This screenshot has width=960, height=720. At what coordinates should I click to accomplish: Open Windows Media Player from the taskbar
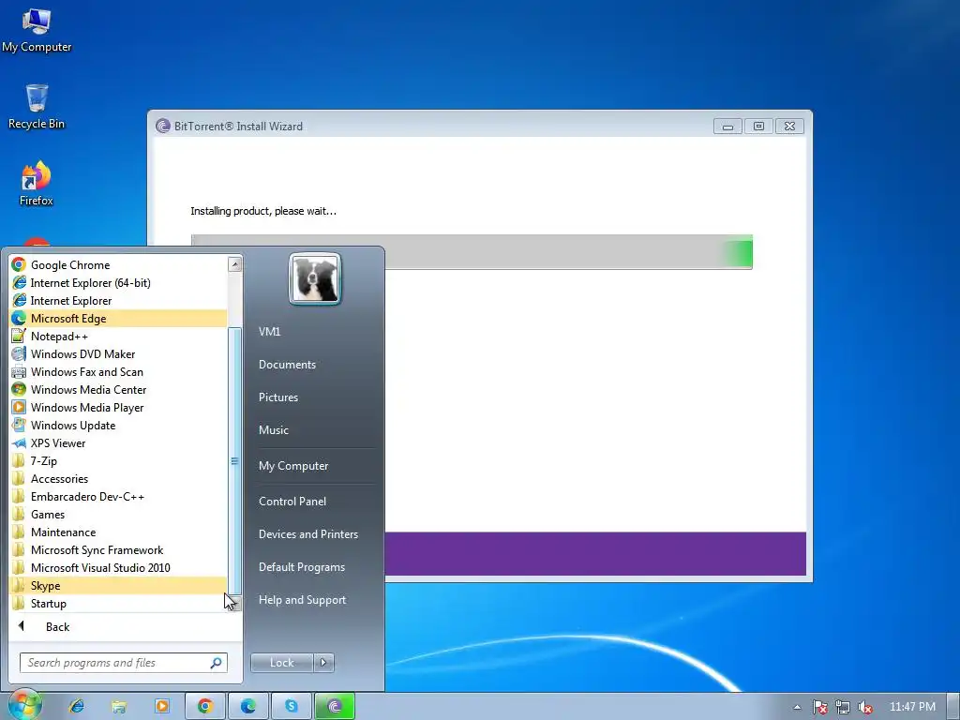tap(162, 706)
